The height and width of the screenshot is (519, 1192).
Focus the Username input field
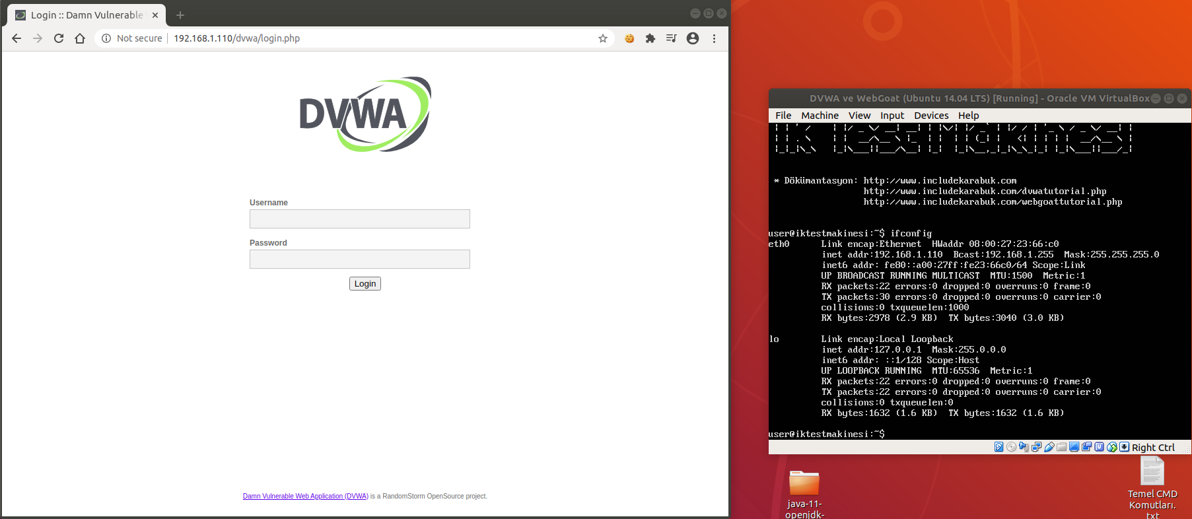(360, 219)
